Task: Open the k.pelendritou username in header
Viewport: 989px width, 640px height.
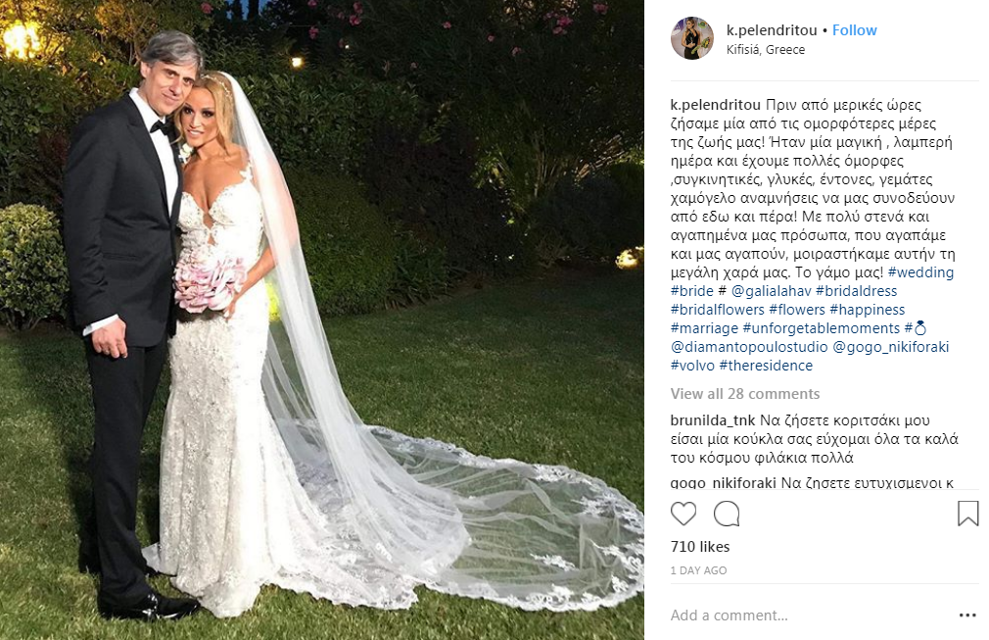Action: 772,30
